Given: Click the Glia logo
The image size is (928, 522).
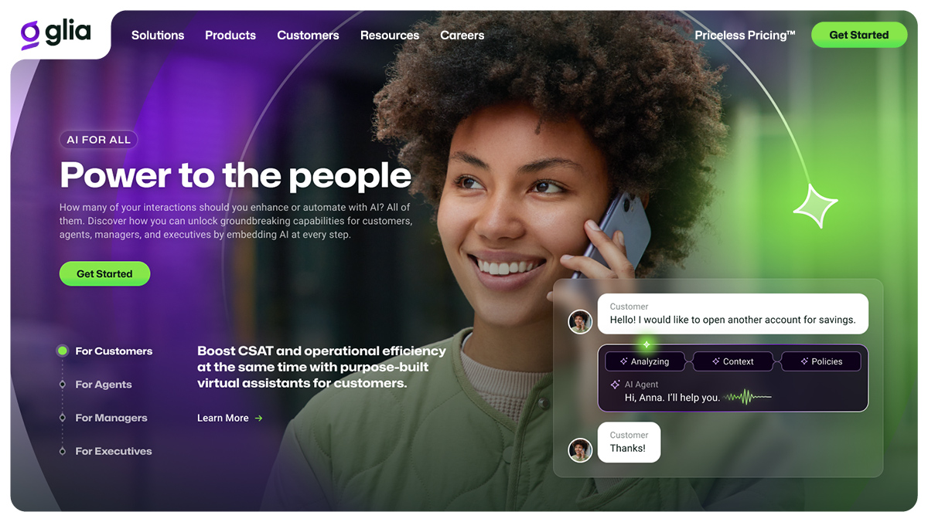Looking at the screenshot, I should tap(56, 34).
